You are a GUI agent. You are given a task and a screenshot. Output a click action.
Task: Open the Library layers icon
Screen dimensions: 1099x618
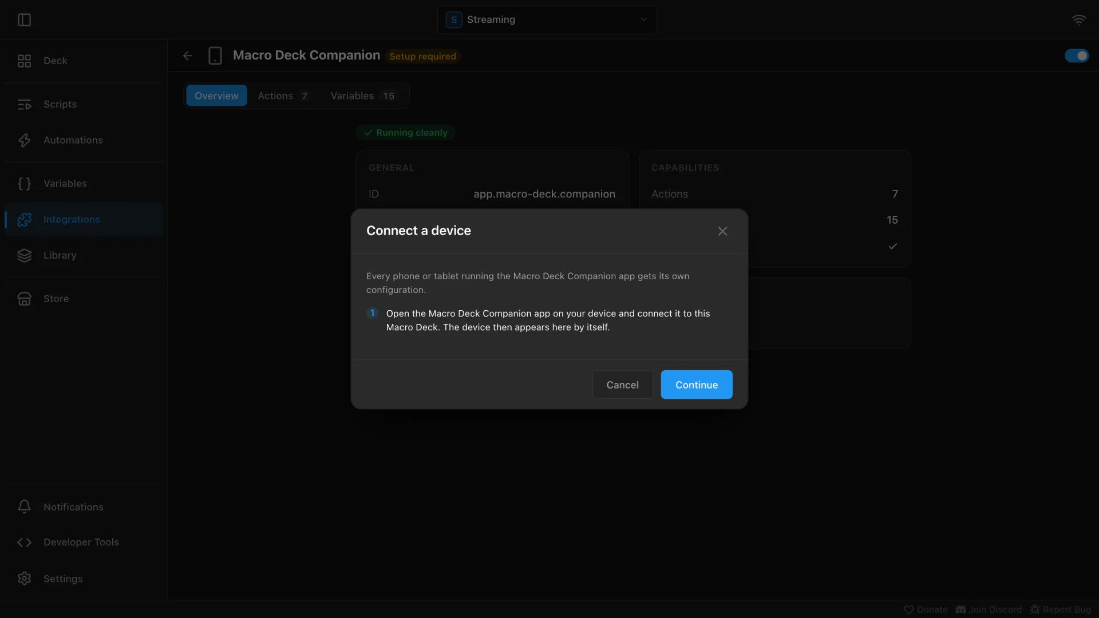point(24,255)
